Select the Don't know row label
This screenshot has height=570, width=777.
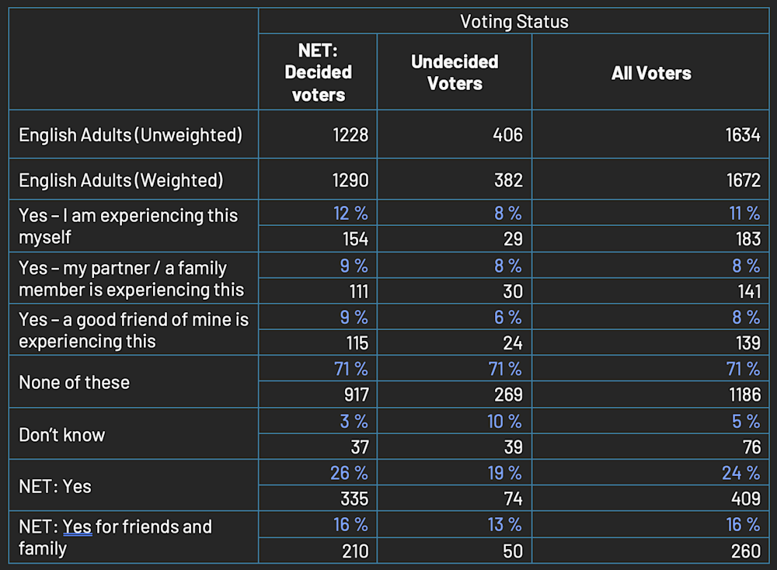point(61,434)
